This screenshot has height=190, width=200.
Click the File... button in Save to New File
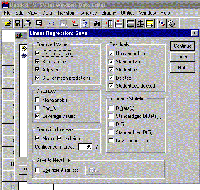click(x=94, y=170)
